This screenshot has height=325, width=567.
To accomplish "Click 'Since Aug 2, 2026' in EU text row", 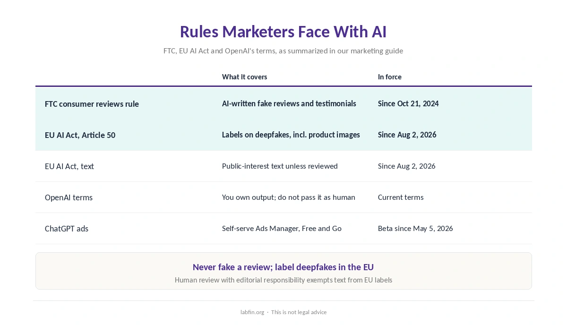I will coord(407,166).
